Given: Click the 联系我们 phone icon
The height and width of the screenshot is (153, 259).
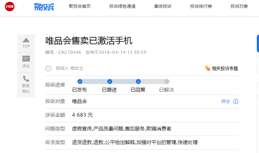Looking at the screenshot, I should point(26,79).
